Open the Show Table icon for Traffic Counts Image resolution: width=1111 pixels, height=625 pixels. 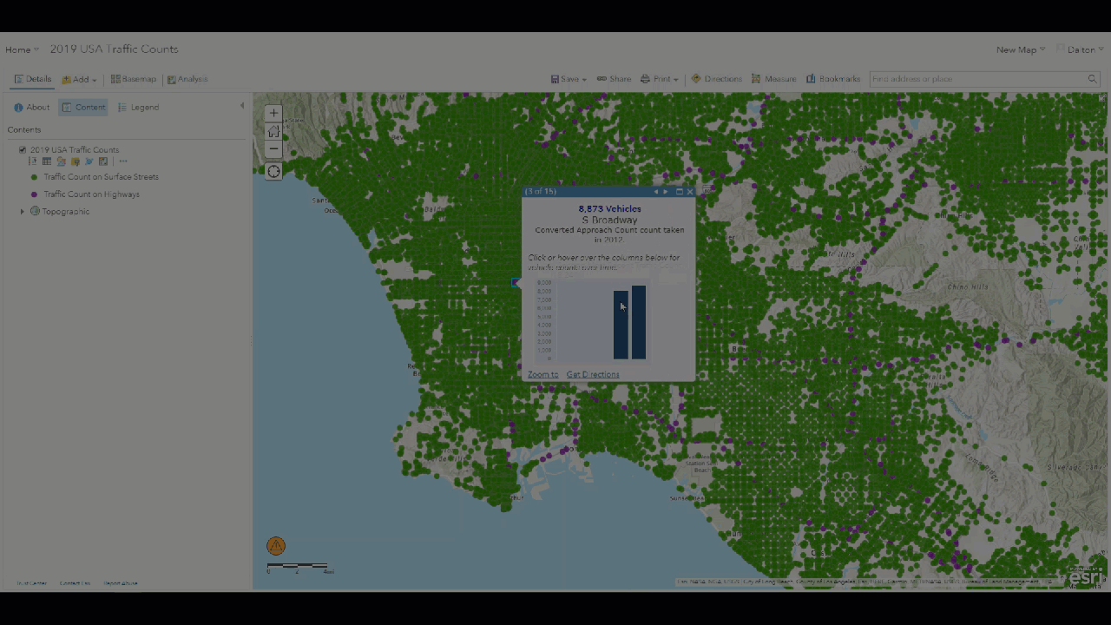click(x=46, y=161)
